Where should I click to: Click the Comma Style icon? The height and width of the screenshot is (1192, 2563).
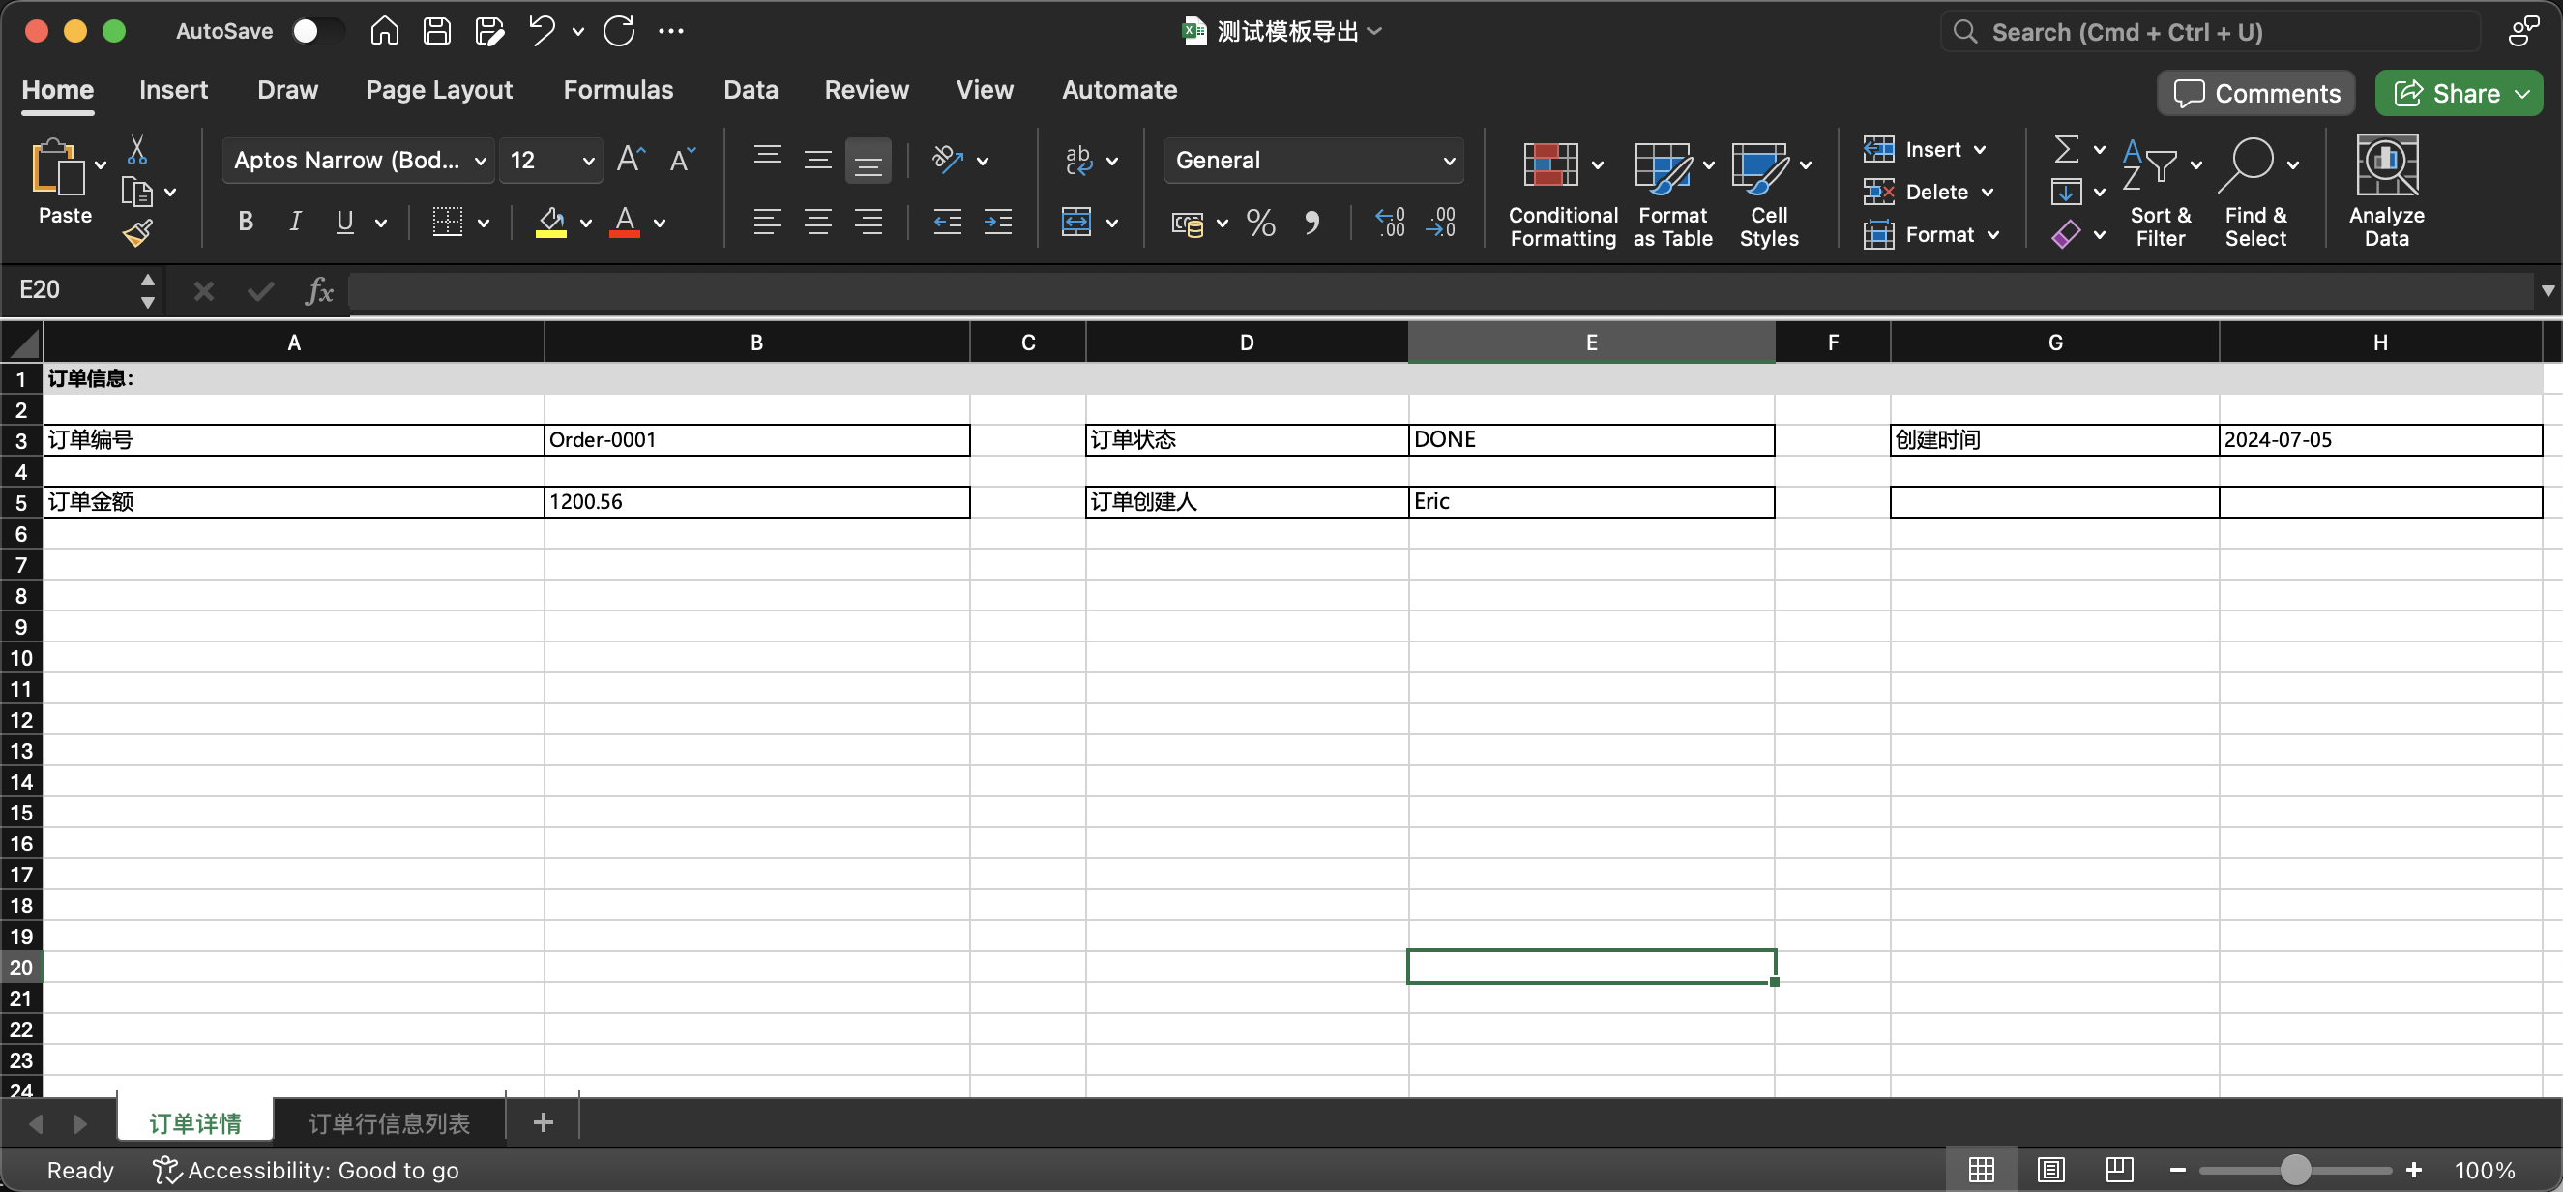point(1312,222)
